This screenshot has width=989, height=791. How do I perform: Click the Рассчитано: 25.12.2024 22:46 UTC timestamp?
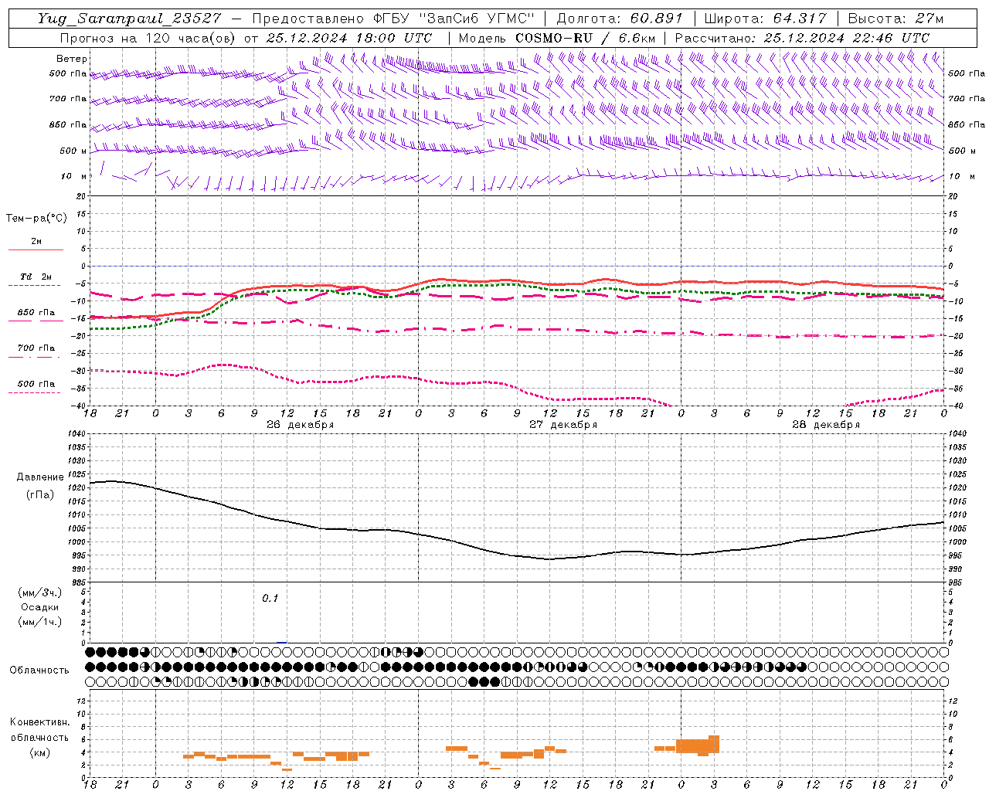click(x=802, y=38)
